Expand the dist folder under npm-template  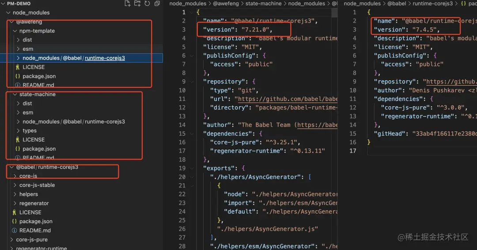pyautogui.click(x=18, y=40)
